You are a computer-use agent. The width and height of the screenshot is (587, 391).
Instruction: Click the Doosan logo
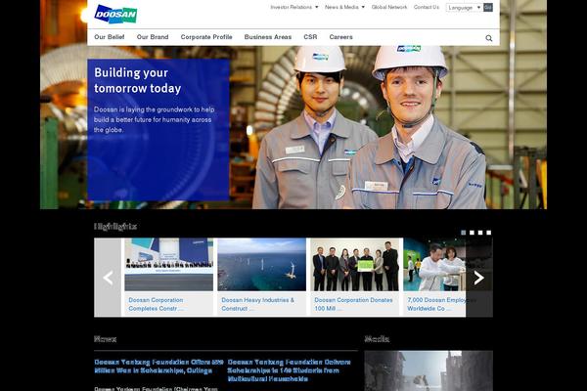point(115,14)
